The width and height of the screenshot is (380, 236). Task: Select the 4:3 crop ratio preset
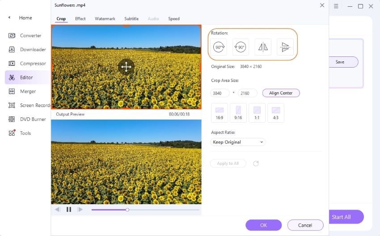pos(275,113)
